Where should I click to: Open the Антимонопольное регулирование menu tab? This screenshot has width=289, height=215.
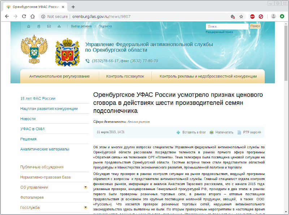click(59, 76)
